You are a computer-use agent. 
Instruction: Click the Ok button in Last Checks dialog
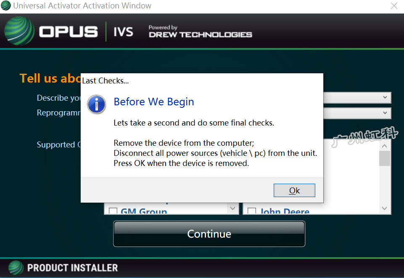[294, 190]
